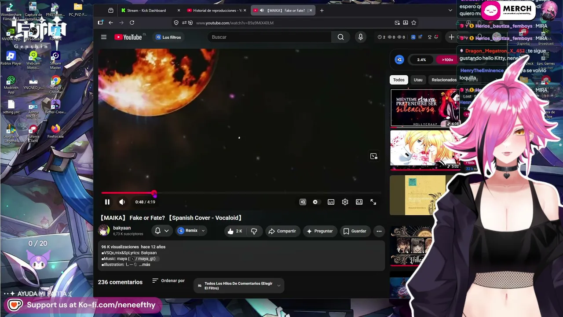
Task: Open bakyaan channel avatar
Action: click(x=104, y=230)
